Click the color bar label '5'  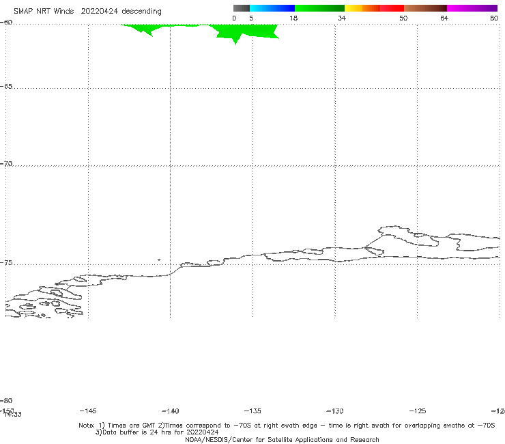click(x=251, y=18)
